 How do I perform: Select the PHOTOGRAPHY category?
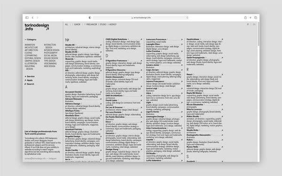click(51, 53)
